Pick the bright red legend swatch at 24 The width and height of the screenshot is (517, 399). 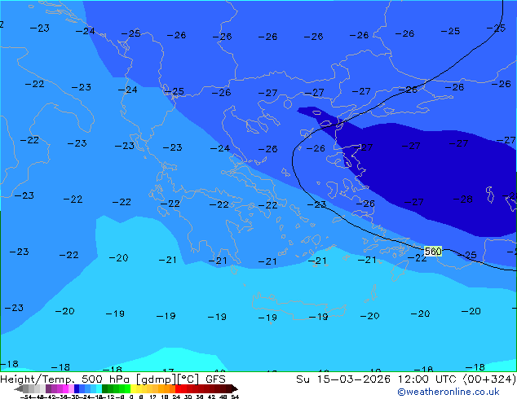179,388
